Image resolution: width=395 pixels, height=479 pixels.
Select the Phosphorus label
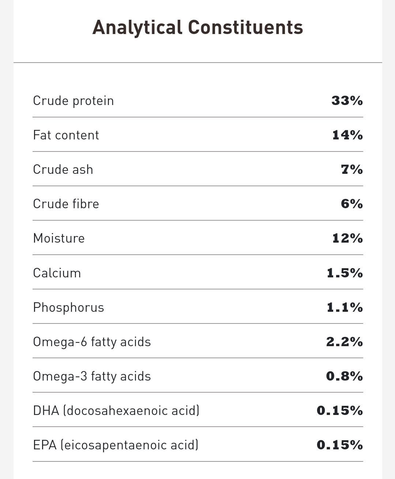click(68, 307)
